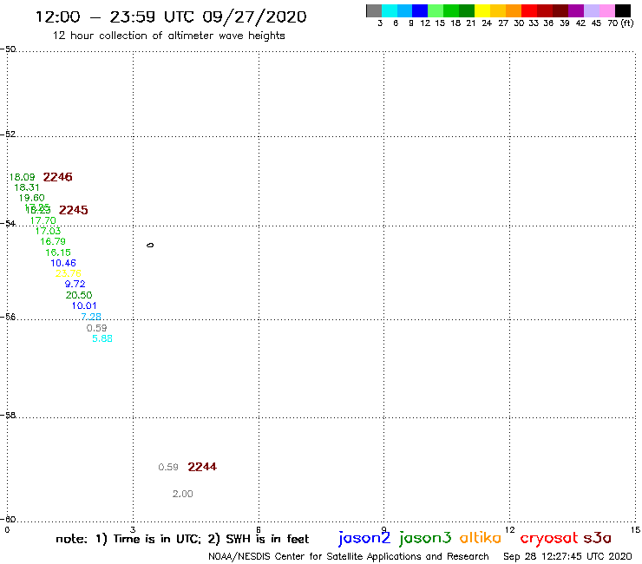Click the 7.28 wave height value
Image resolution: width=642 pixels, height=564 pixels.
click(x=91, y=317)
